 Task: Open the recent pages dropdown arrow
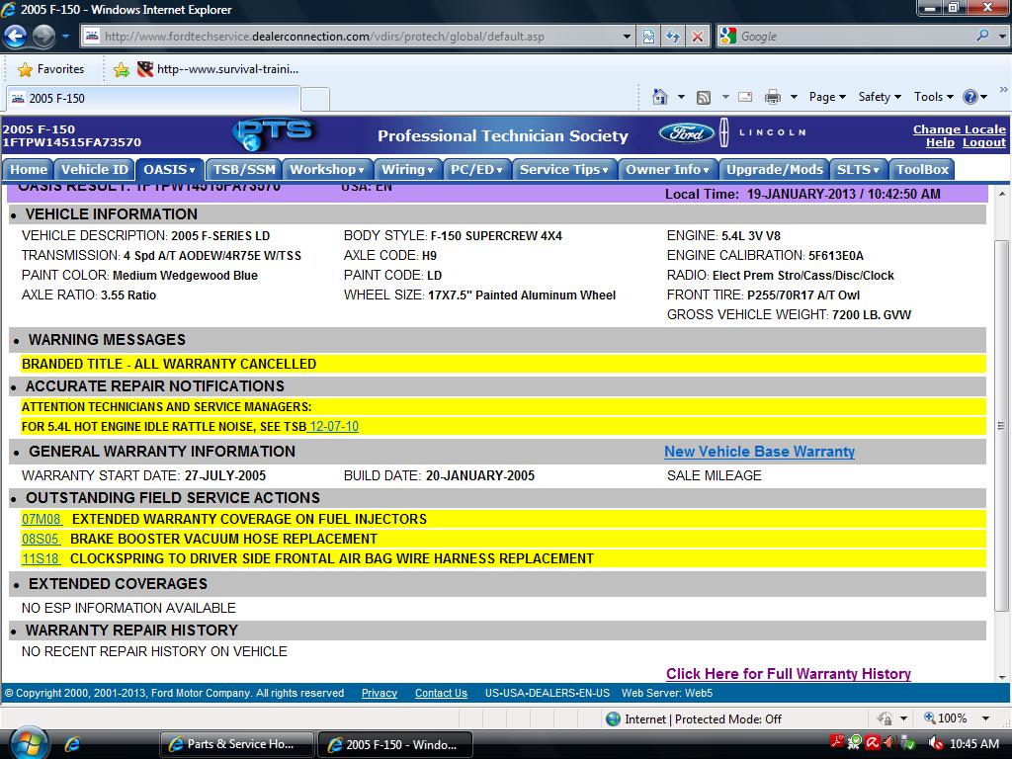(65, 37)
